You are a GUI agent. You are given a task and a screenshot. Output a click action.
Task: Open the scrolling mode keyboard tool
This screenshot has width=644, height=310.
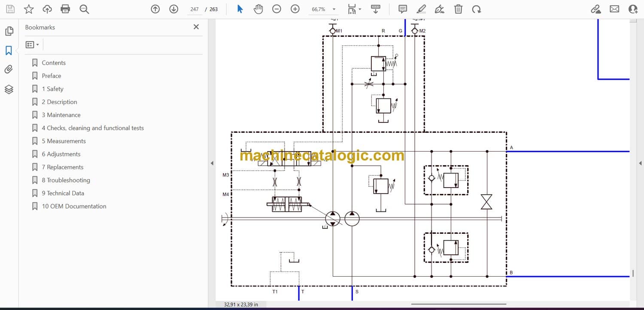(x=376, y=9)
